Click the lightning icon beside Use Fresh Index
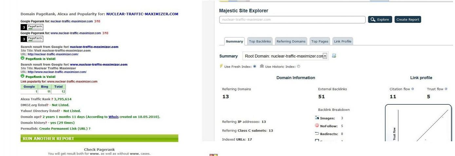This screenshot has width=455, height=156. click(221, 66)
